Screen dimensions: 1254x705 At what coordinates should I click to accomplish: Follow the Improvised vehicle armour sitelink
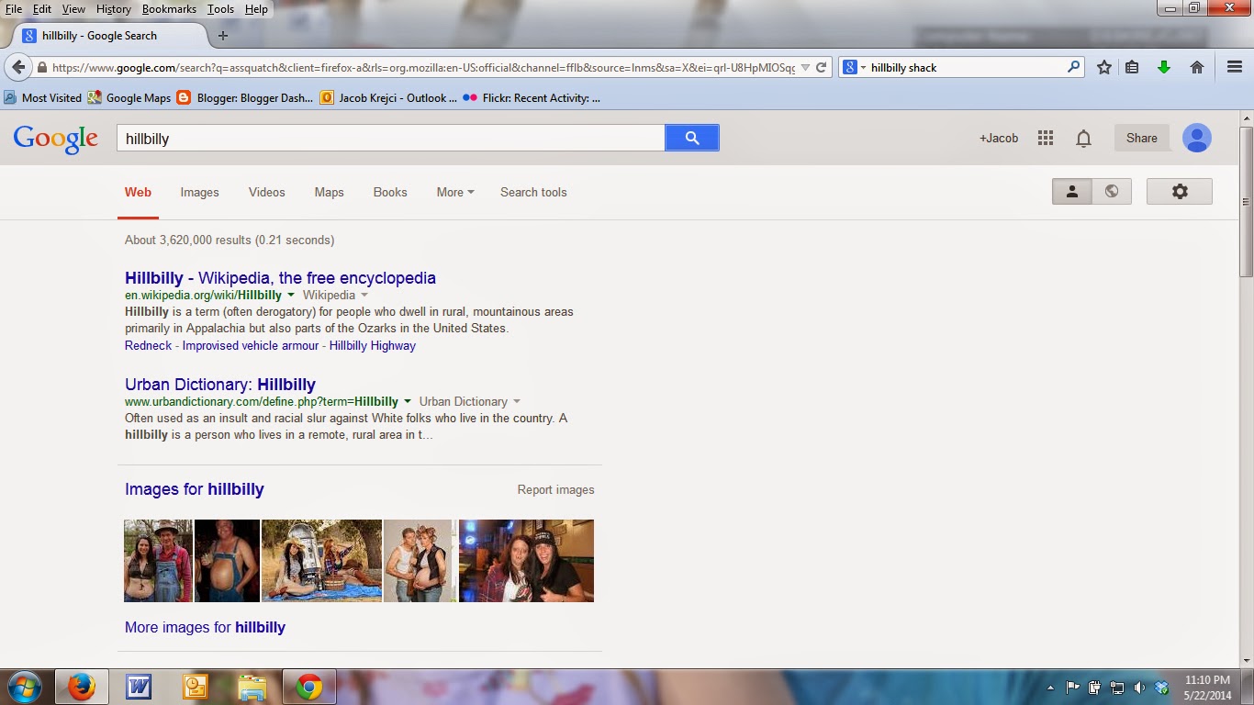coord(251,346)
